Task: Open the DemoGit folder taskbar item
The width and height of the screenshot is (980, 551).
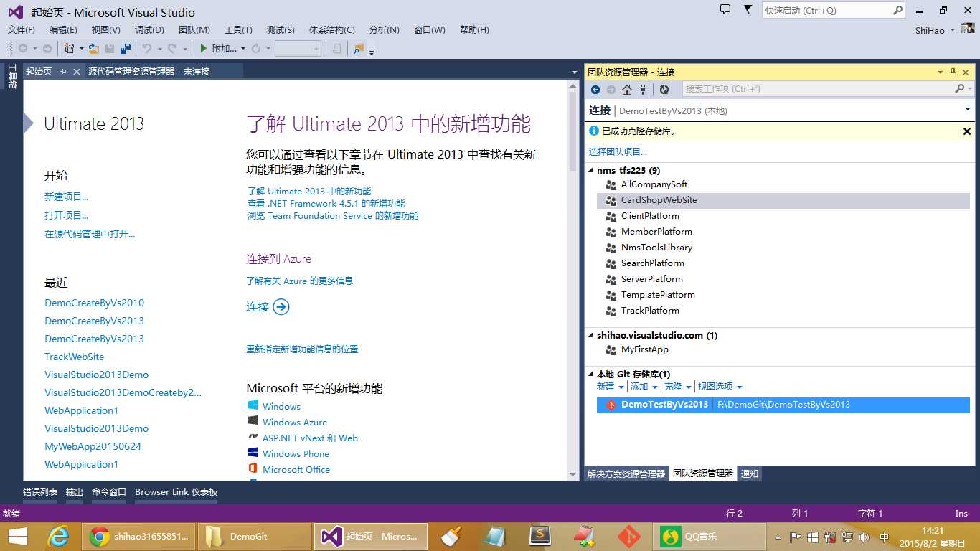Action: tap(255, 537)
